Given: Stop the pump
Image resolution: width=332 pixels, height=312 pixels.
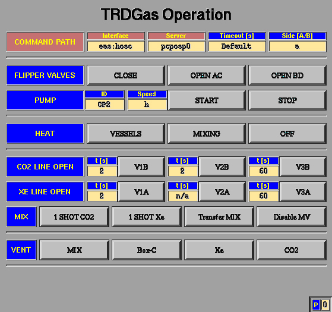Looking at the screenshot, I should tap(287, 100).
